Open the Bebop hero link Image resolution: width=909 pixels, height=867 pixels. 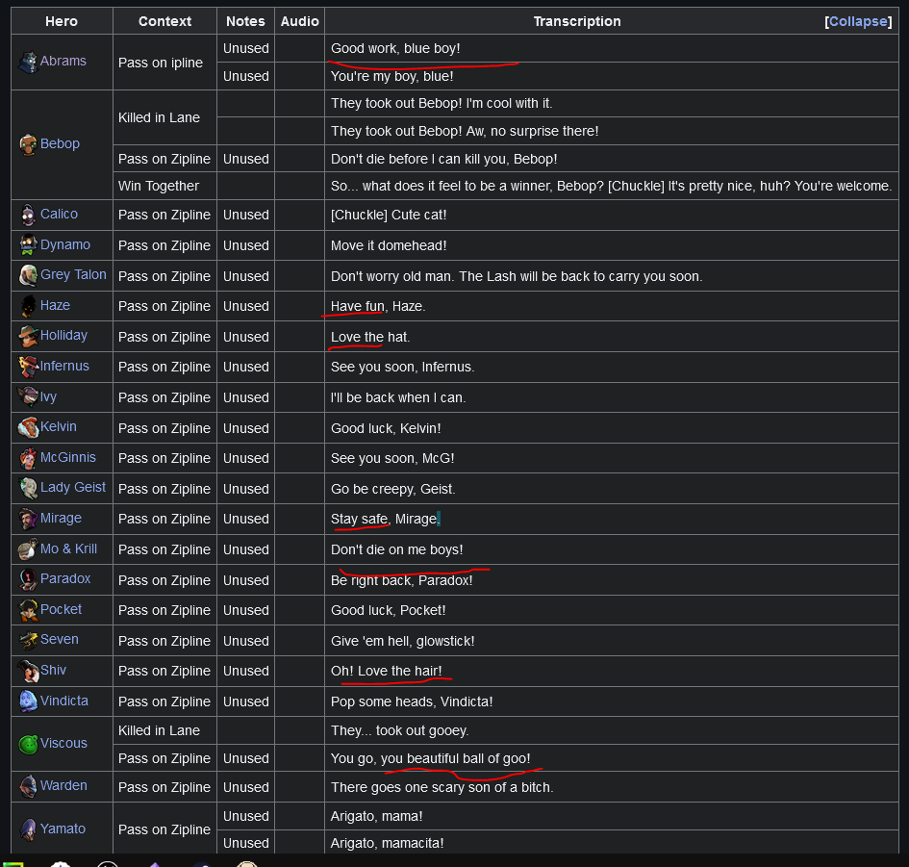(60, 143)
